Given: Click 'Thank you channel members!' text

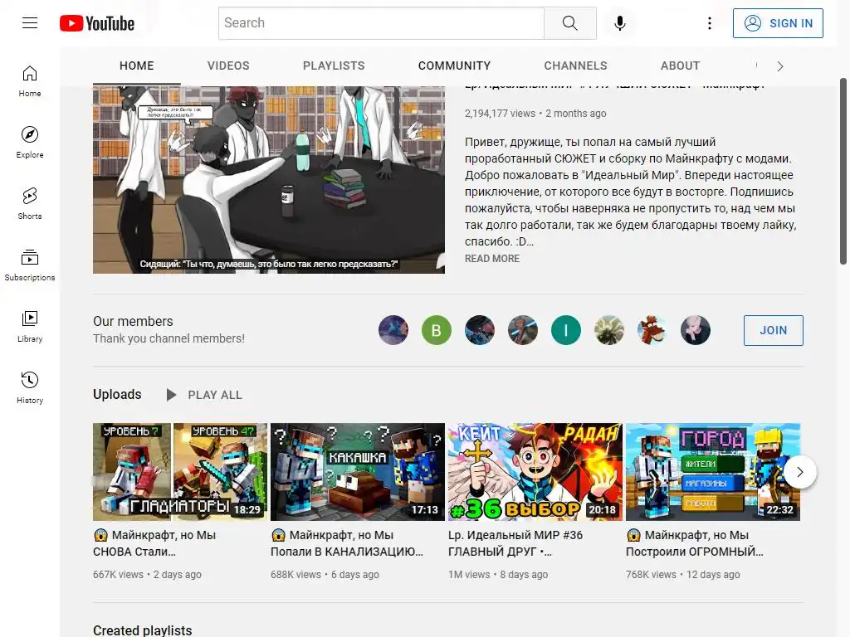Looking at the screenshot, I should (x=169, y=338).
